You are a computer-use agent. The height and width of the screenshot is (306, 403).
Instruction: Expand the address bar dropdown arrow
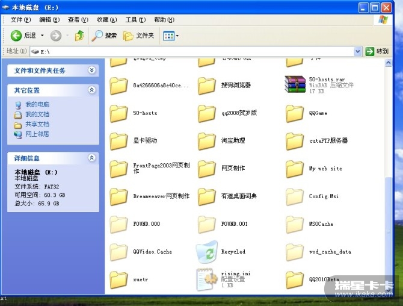pos(357,52)
